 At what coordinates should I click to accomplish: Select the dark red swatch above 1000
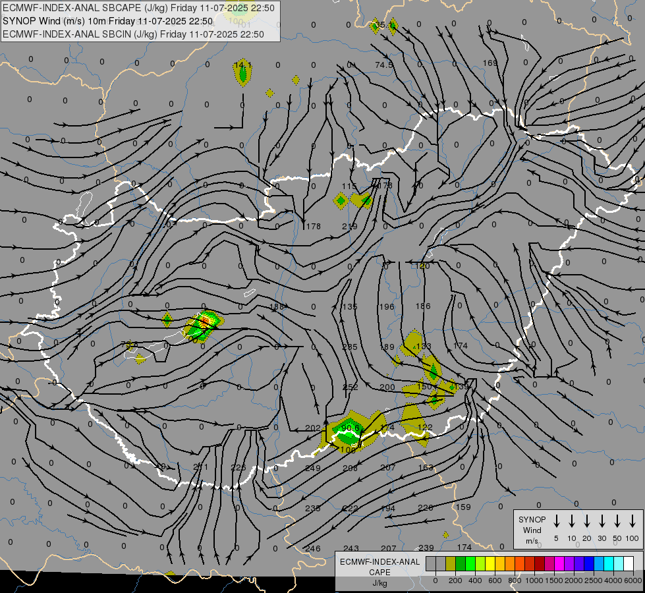coord(540,564)
